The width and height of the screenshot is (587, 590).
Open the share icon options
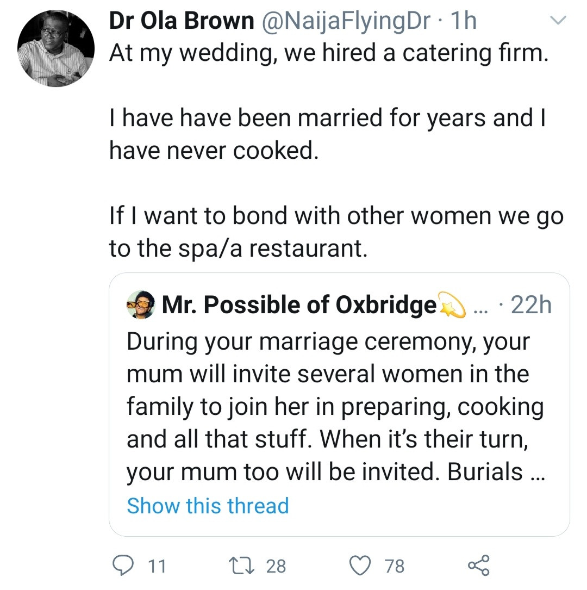478,566
